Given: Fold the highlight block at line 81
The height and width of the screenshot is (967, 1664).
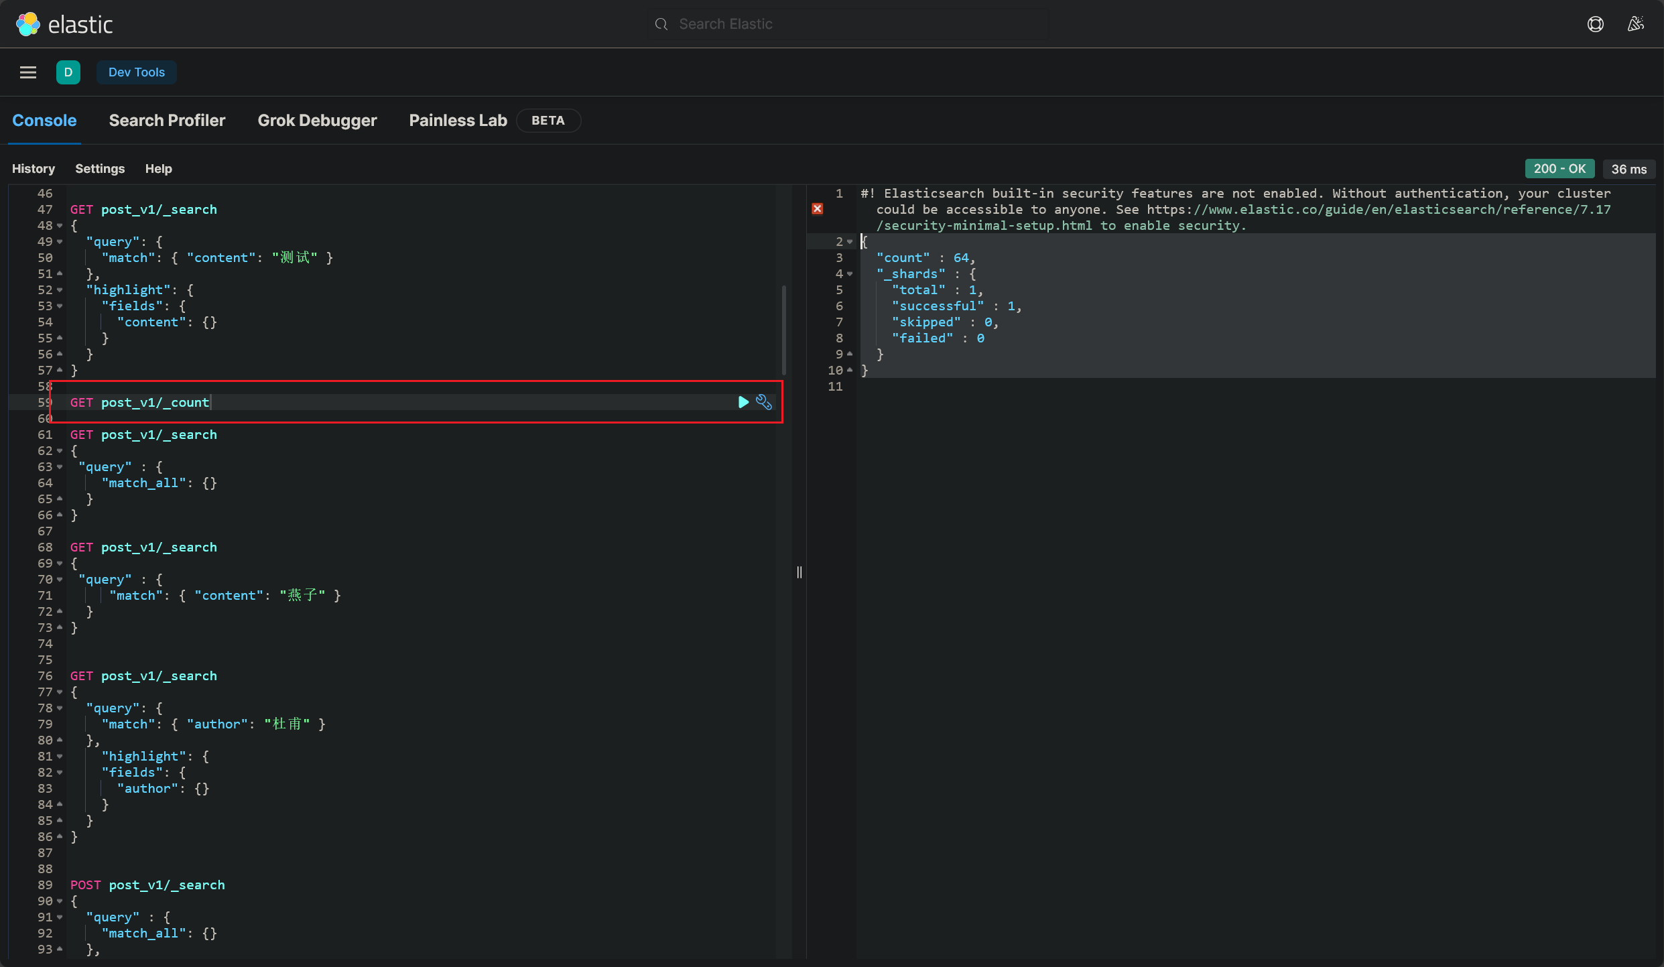Looking at the screenshot, I should click(x=60, y=757).
